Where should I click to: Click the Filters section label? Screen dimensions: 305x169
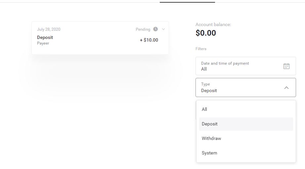(201, 49)
